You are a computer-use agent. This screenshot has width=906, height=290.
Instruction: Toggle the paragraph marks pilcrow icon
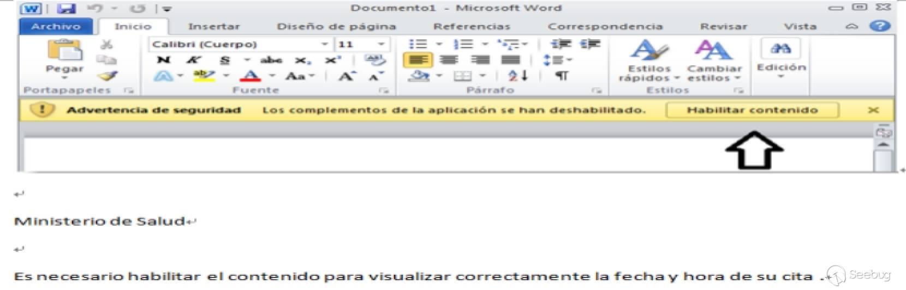561,76
